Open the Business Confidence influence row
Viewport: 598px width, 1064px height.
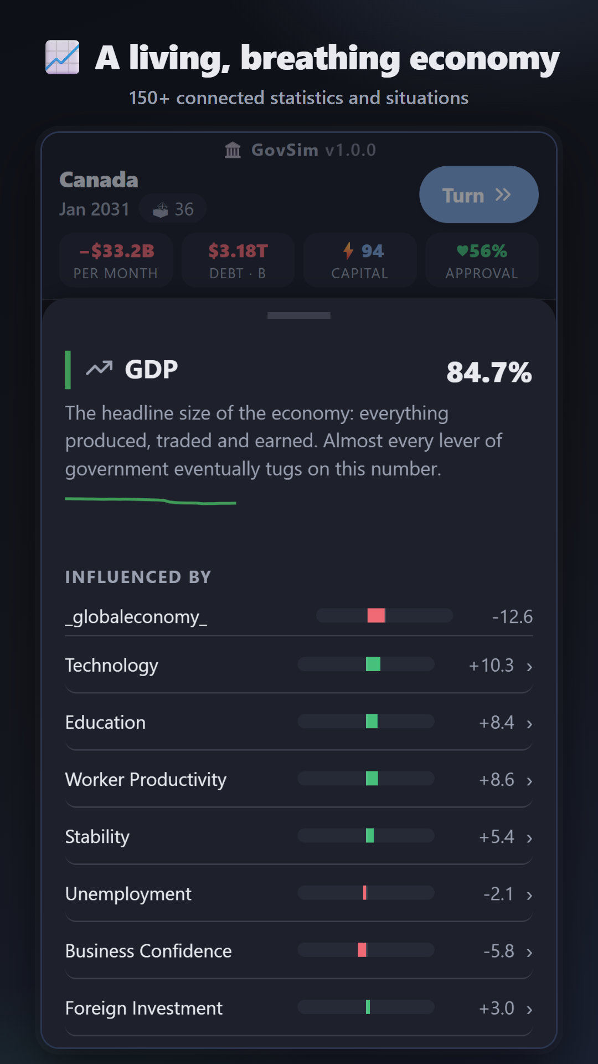[x=299, y=951]
